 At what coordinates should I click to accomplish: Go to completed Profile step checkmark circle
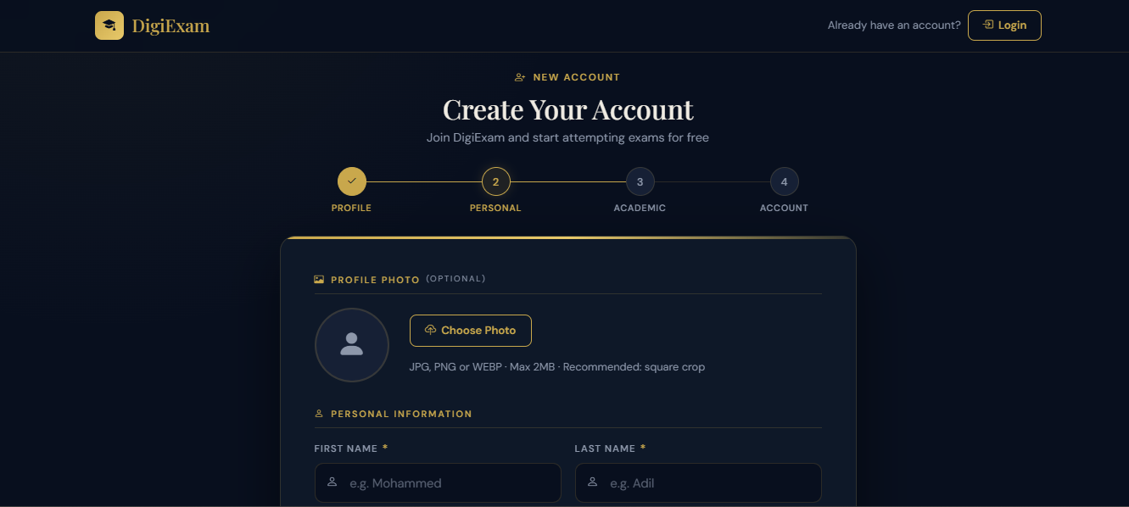[351, 181]
